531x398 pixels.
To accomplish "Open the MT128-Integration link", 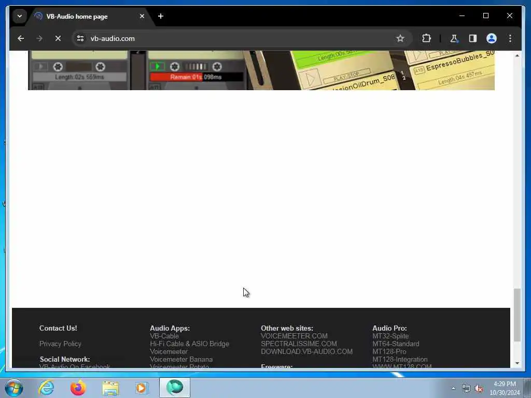I will [x=400, y=359].
